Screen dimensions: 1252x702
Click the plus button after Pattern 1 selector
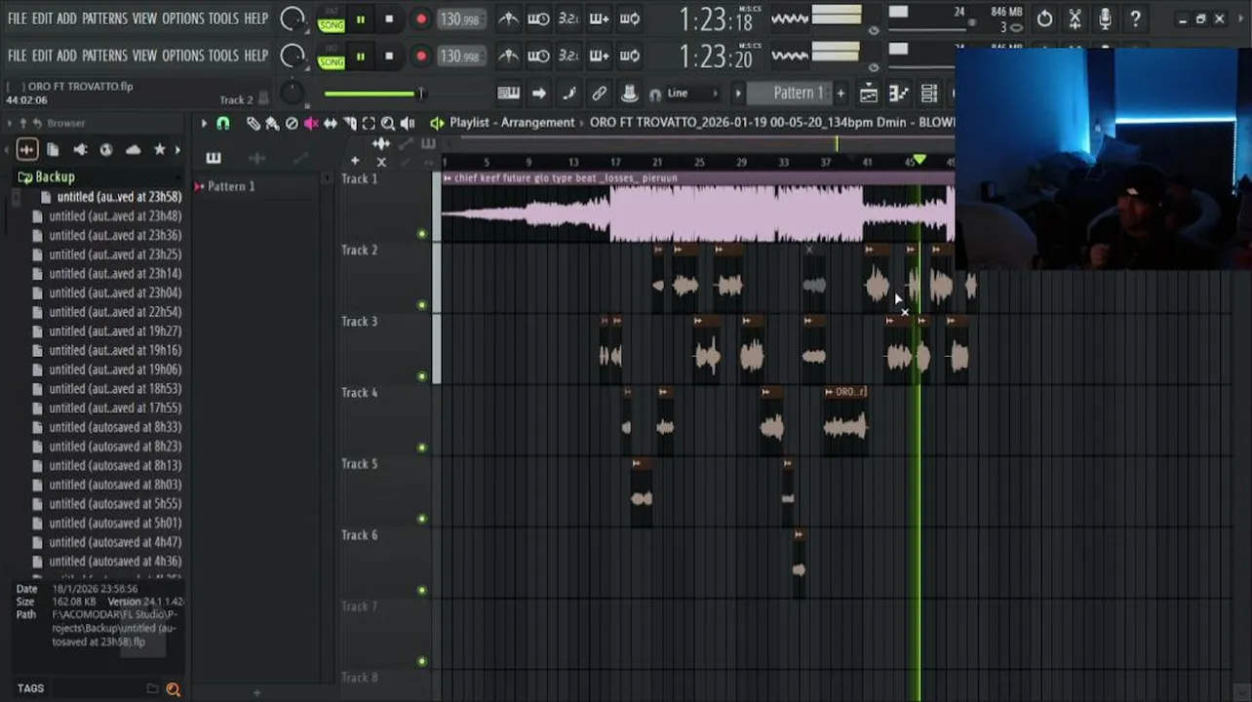pos(841,94)
